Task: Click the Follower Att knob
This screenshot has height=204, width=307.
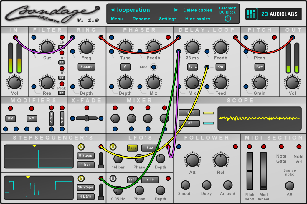Action: [x=192, y=160]
